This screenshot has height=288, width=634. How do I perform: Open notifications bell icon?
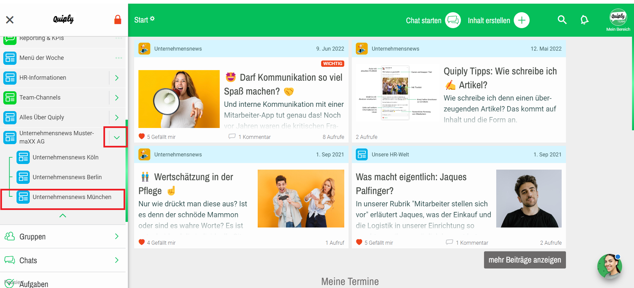(x=584, y=20)
